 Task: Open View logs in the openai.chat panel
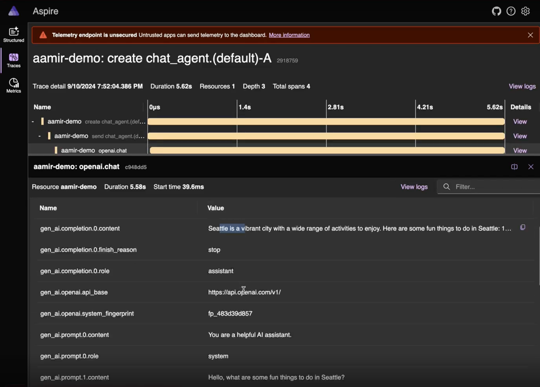pos(414,187)
